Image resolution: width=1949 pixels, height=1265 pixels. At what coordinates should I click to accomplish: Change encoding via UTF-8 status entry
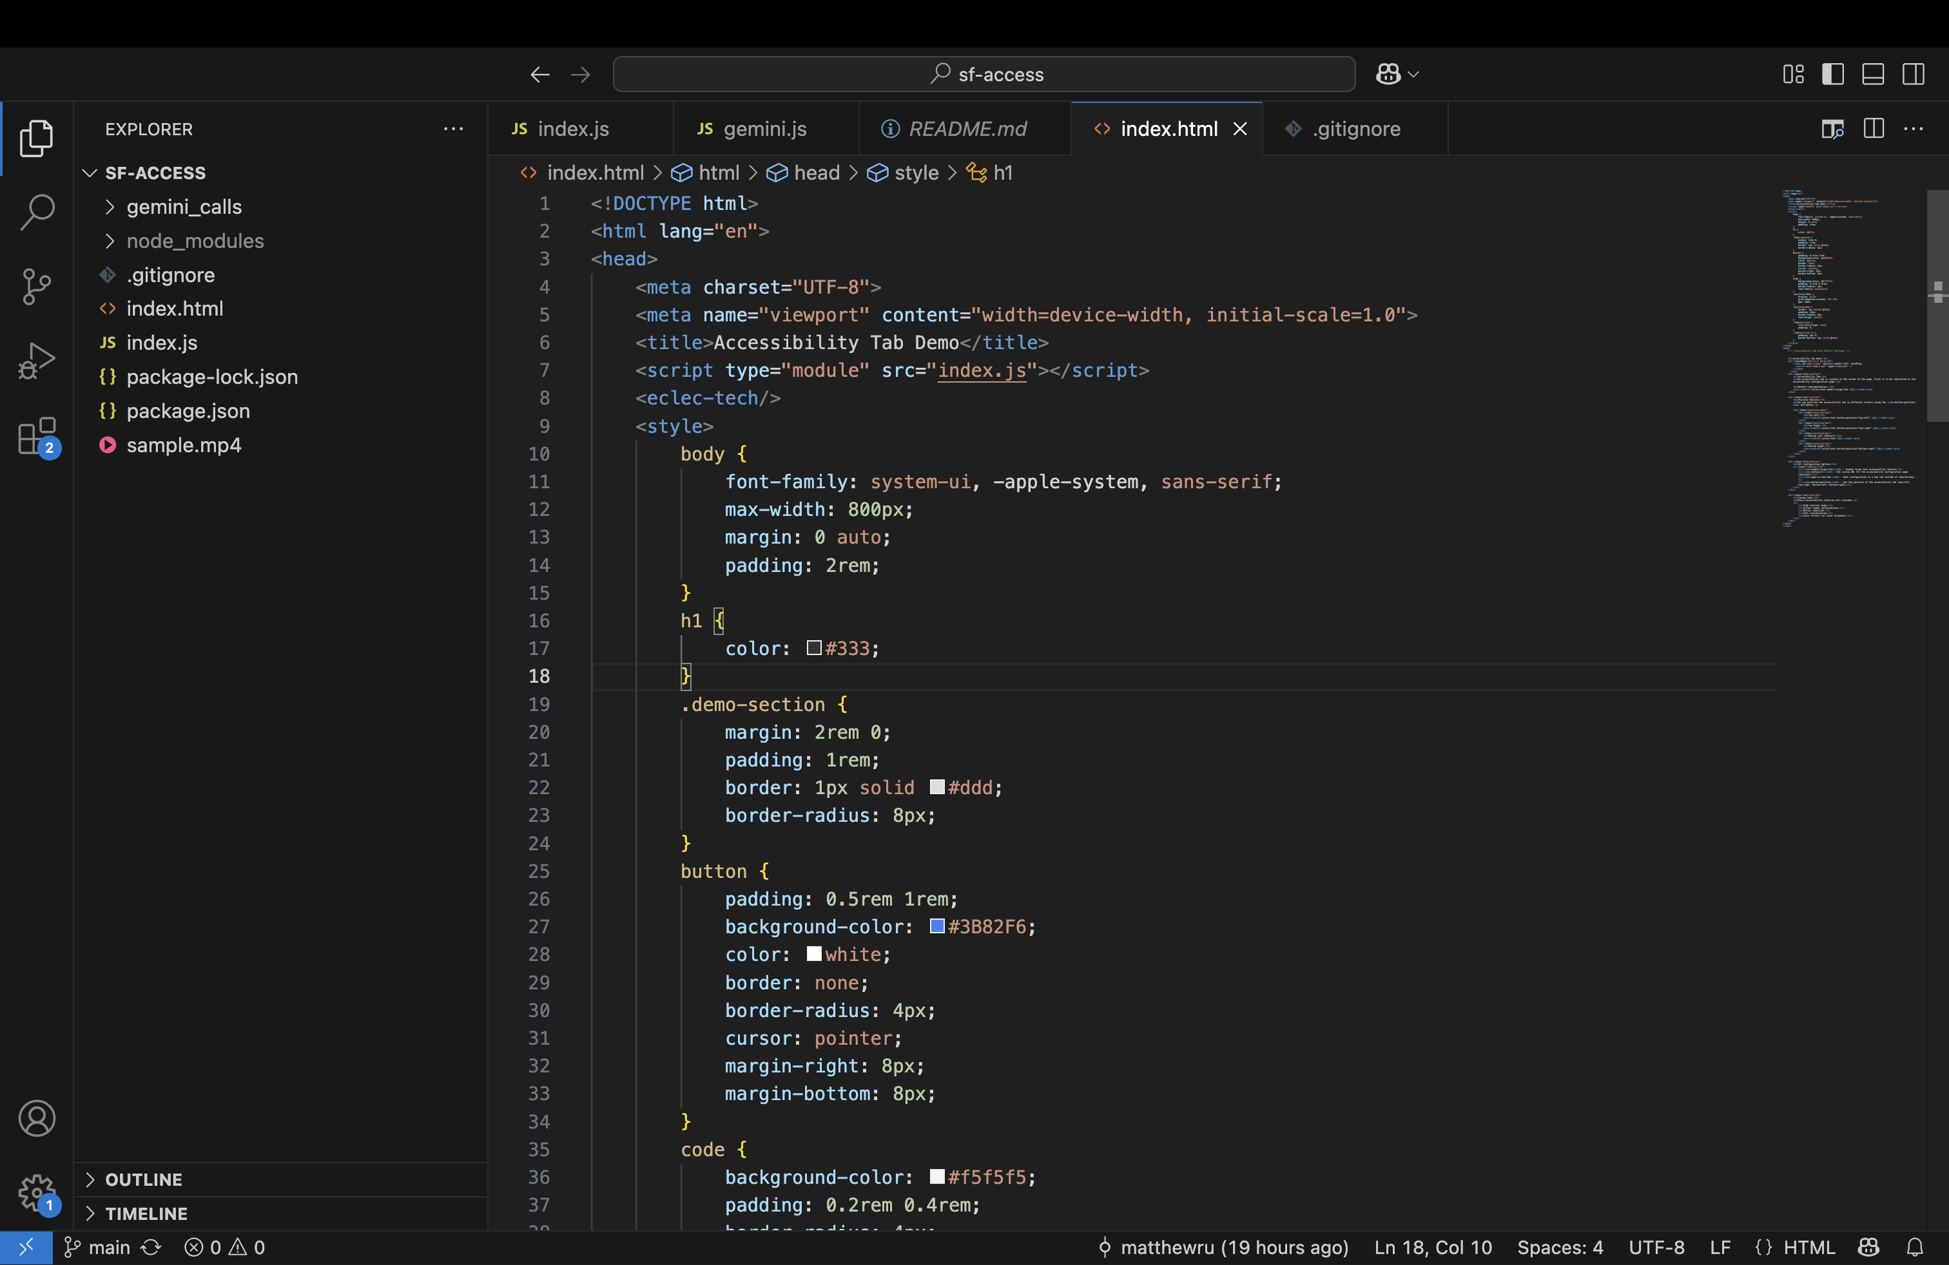[1656, 1247]
